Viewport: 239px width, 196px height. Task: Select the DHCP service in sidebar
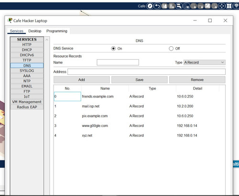click(x=27, y=50)
